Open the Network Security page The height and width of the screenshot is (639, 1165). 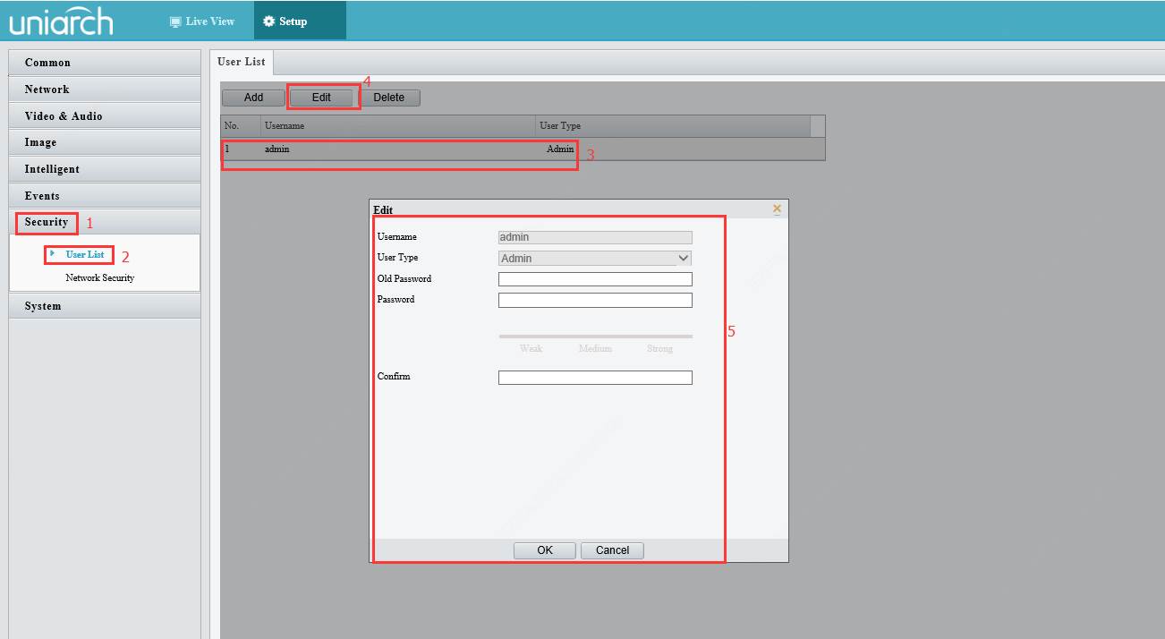click(x=99, y=278)
